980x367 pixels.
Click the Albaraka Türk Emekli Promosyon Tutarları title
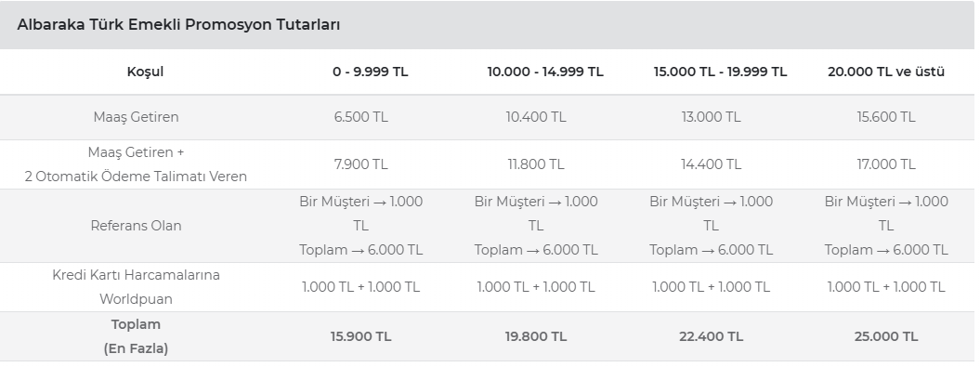click(178, 25)
